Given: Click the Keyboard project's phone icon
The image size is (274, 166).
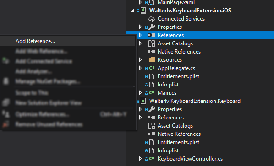Looking at the screenshot, I should pyautogui.click(x=143, y=101).
